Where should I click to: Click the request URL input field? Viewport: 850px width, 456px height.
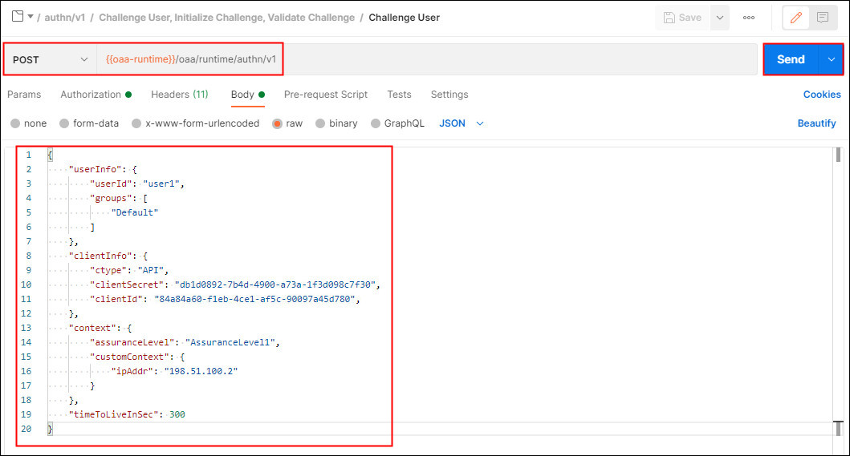[x=427, y=59]
